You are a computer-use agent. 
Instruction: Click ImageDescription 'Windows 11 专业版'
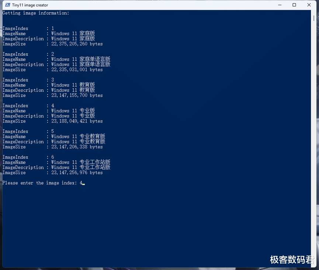[73, 116]
